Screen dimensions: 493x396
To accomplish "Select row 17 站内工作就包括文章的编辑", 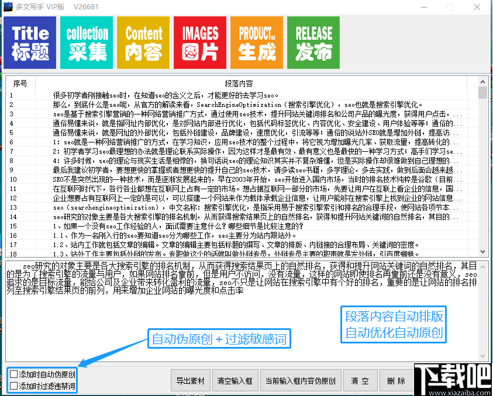I will coord(236,245).
